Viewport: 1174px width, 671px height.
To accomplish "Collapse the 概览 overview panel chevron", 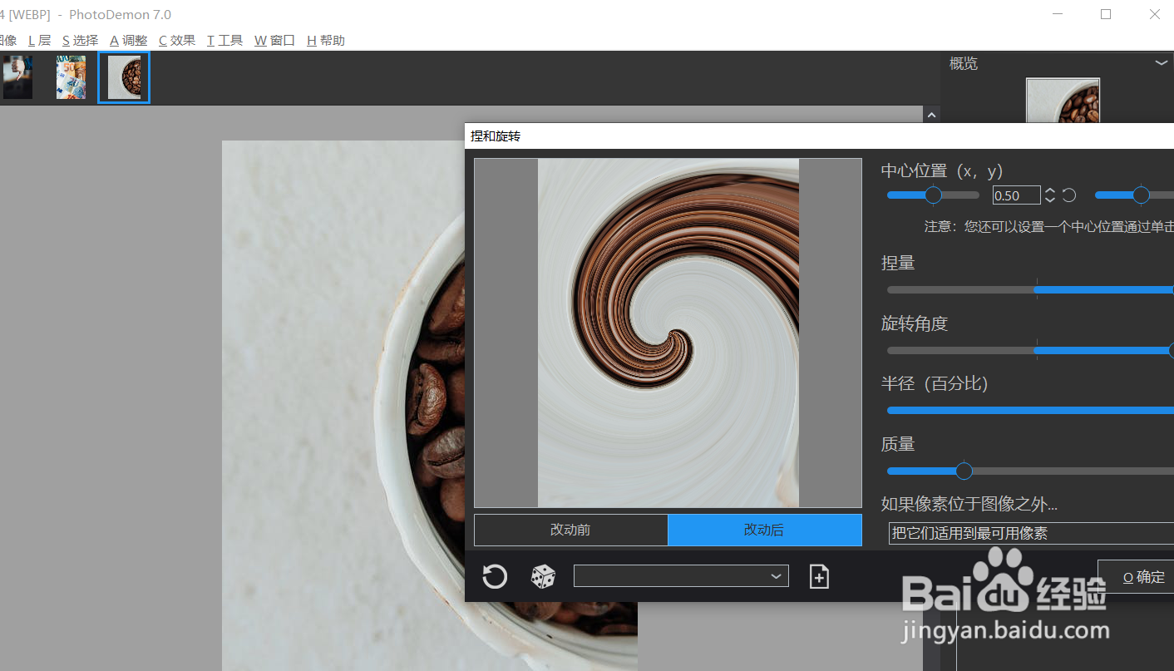I will pyautogui.click(x=1162, y=63).
